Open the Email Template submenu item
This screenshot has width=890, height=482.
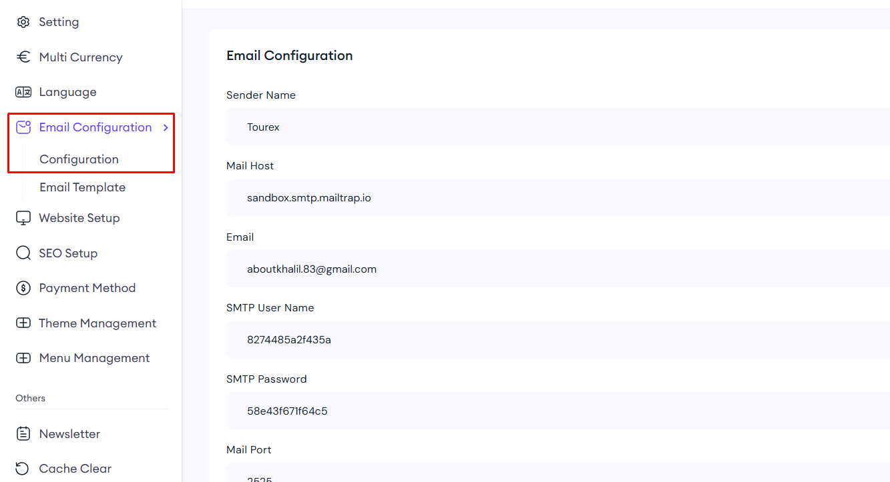(x=82, y=187)
